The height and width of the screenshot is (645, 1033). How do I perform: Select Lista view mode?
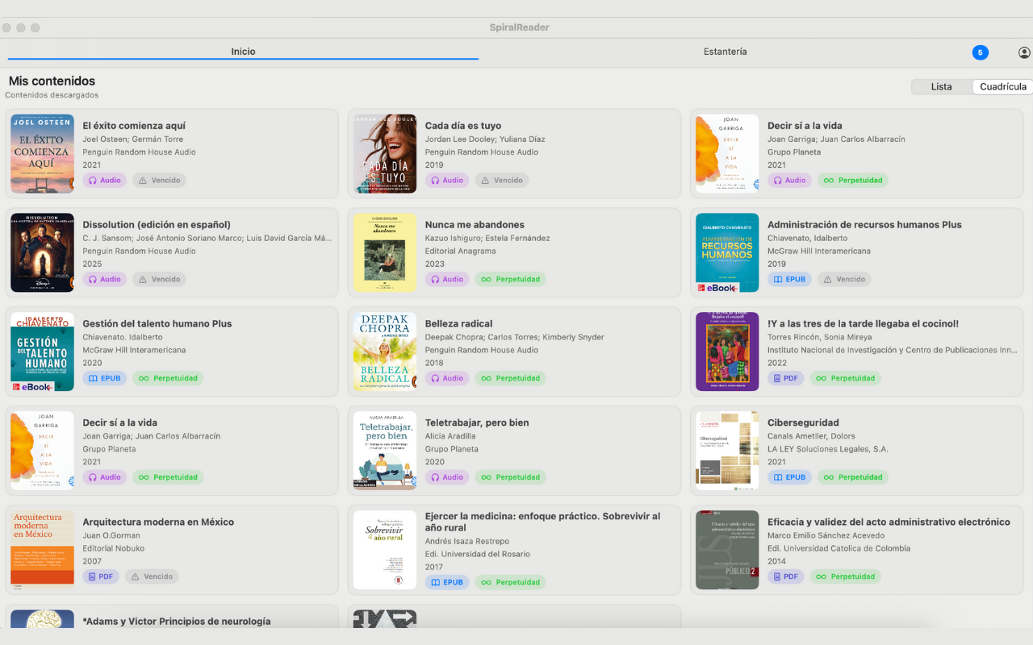(x=941, y=87)
